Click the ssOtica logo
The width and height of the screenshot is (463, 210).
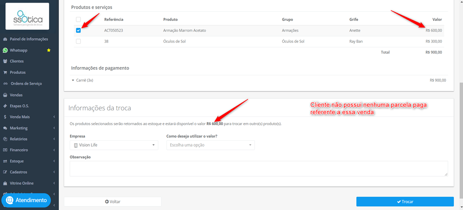click(27, 16)
